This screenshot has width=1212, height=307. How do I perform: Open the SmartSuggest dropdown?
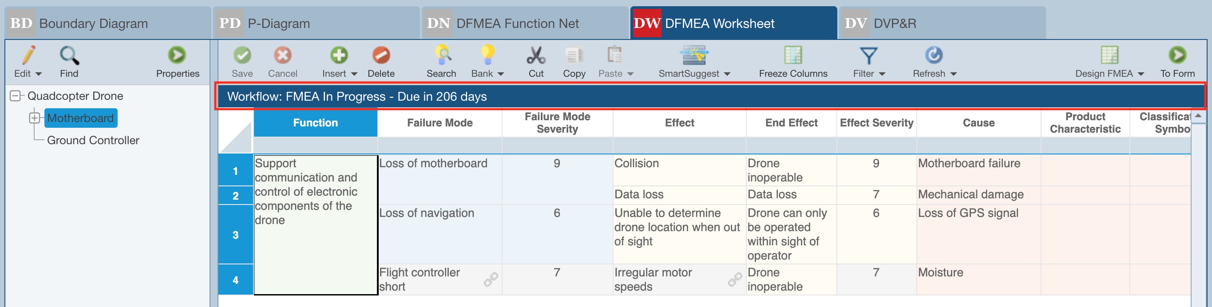tap(726, 74)
